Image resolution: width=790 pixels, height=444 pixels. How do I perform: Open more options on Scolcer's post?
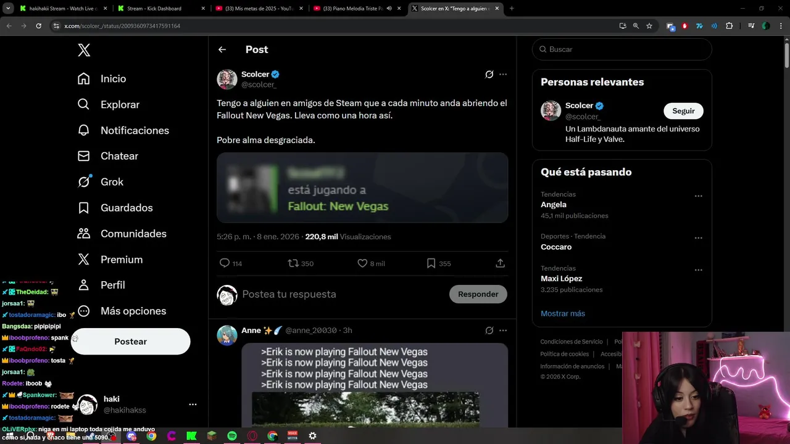pyautogui.click(x=503, y=74)
